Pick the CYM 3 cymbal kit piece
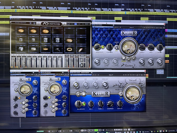The height and width of the screenshot is (133, 177). [46, 31]
